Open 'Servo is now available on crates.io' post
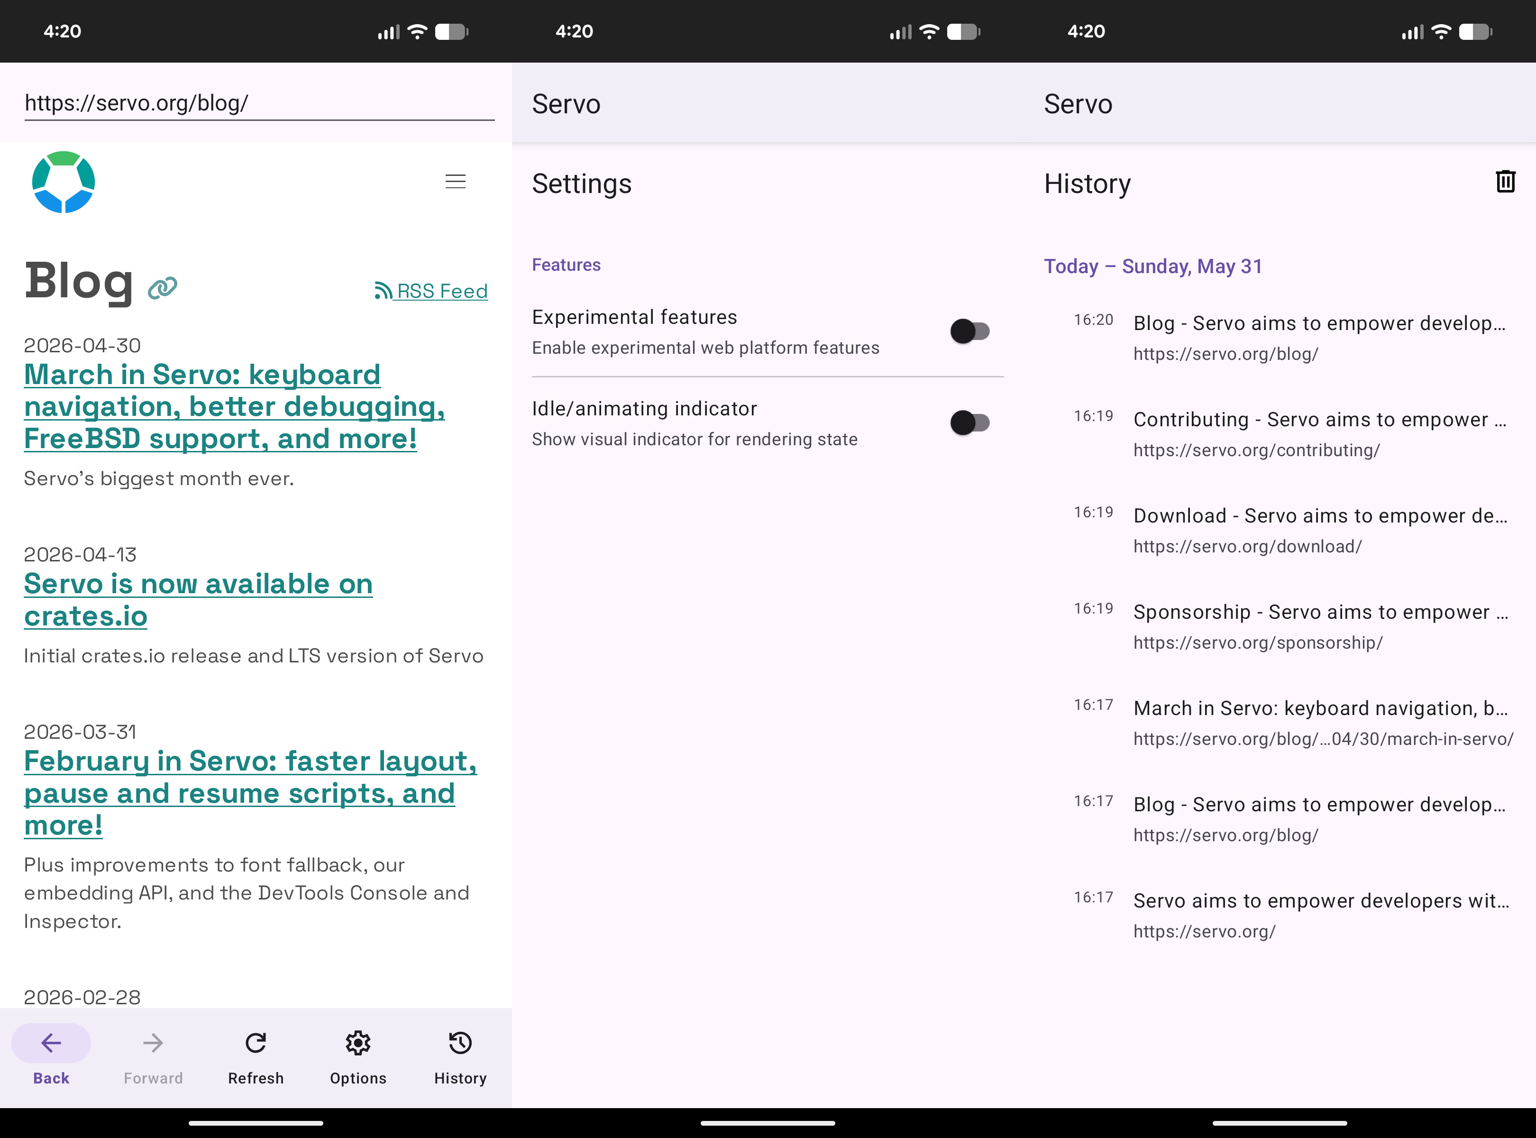The height and width of the screenshot is (1138, 1536). click(198, 600)
